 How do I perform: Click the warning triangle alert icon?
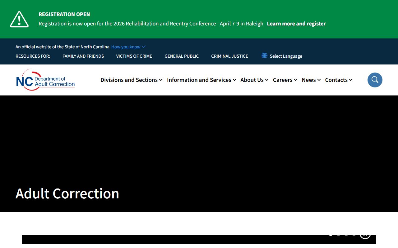coord(19,19)
